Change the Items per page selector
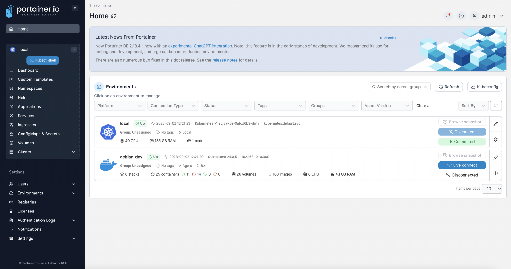The width and height of the screenshot is (511, 269). pos(492,189)
